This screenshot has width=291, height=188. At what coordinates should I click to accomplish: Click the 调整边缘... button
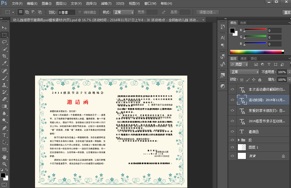207,12
